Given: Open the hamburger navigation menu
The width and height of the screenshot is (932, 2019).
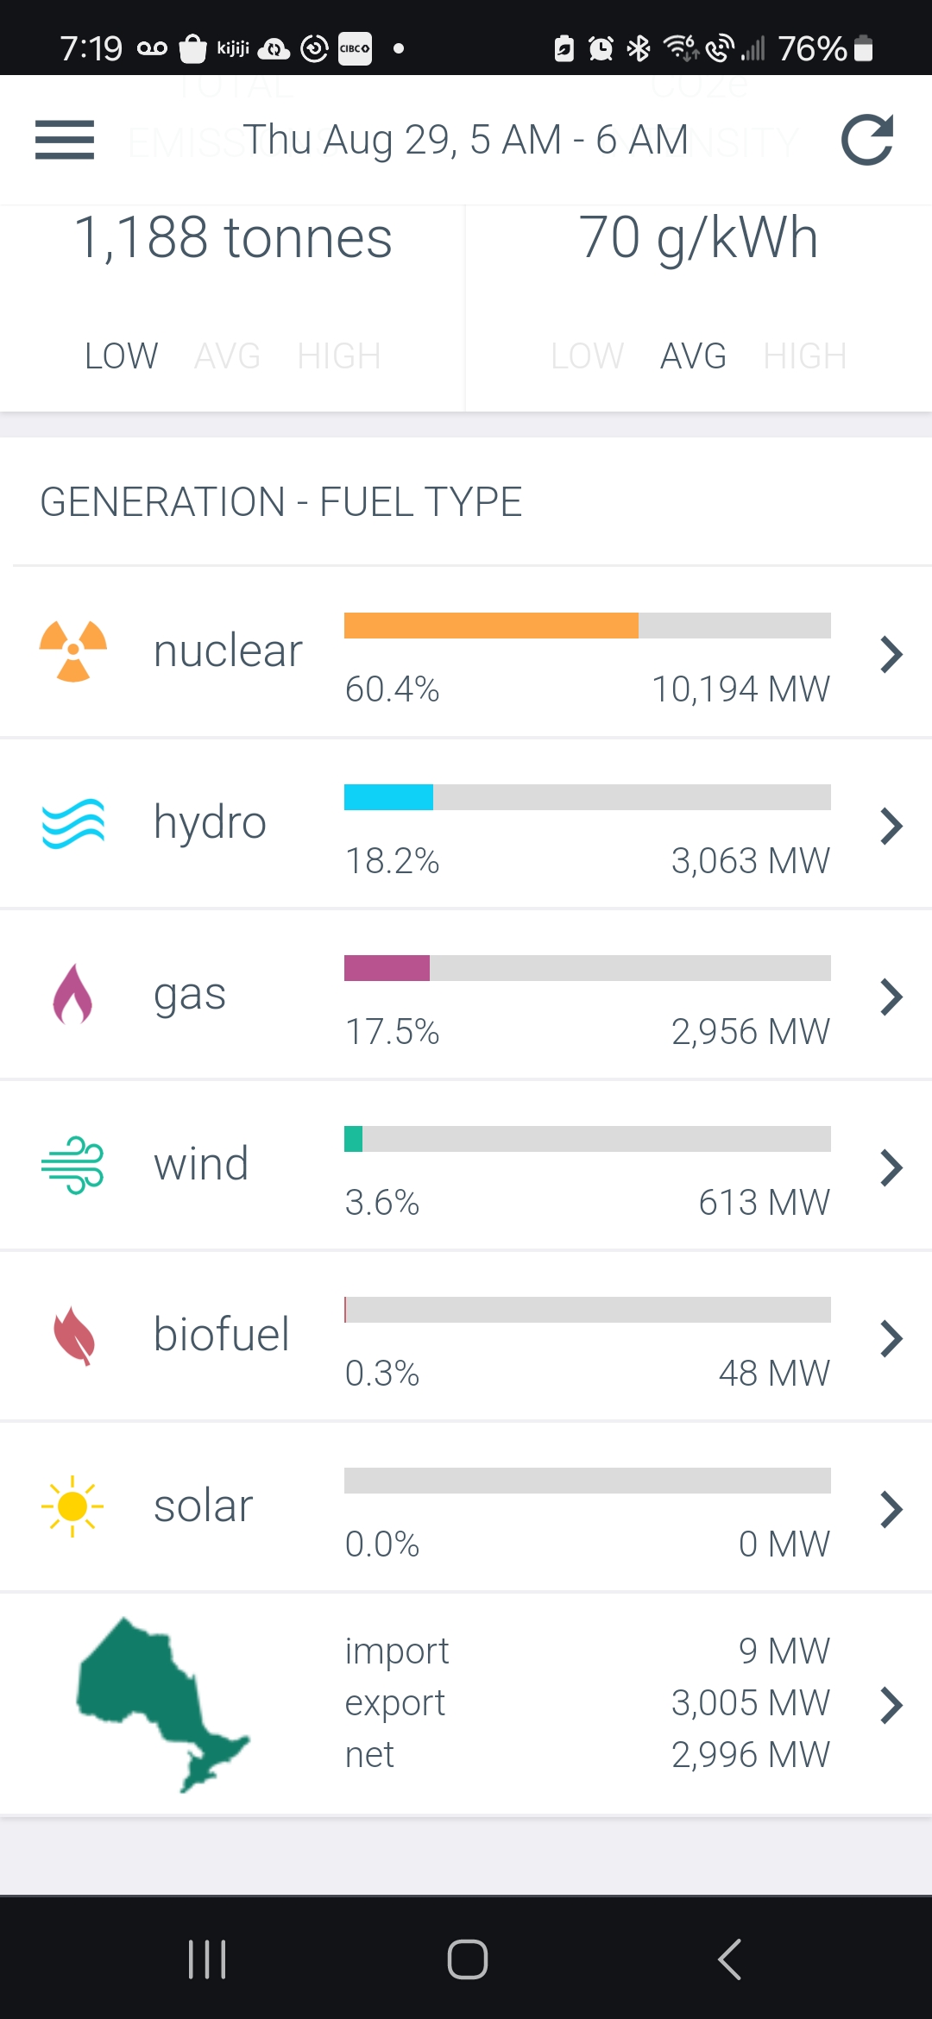Looking at the screenshot, I should [65, 140].
